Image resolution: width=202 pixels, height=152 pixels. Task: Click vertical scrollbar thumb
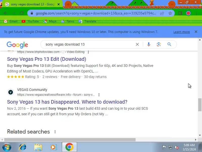click(200, 105)
